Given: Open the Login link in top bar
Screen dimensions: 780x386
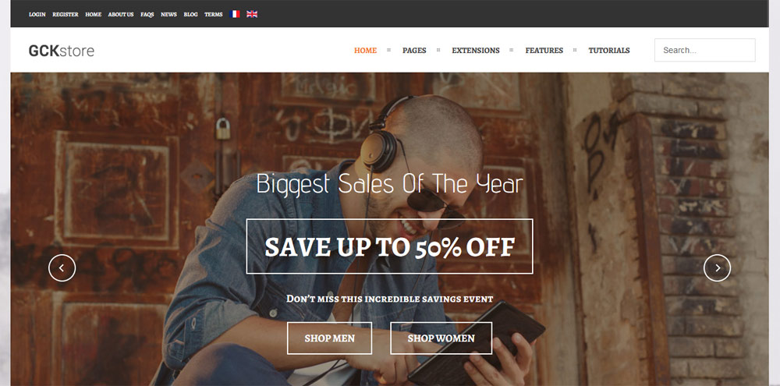Looking at the screenshot, I should coord(37,14).
